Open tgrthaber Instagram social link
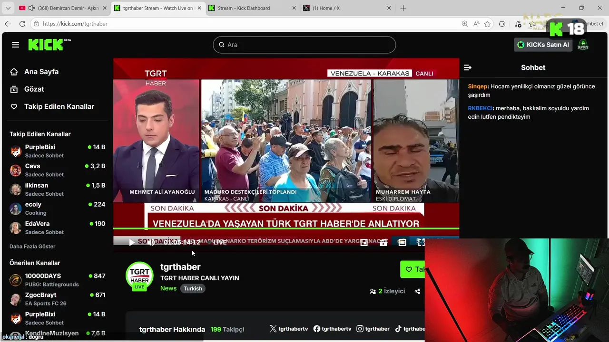The image size is (609, 342). [373, 329]
